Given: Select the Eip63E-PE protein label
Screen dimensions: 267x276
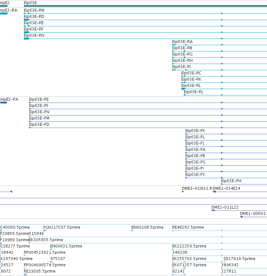Looking at the screenshot, I should (x=39, y=99).
